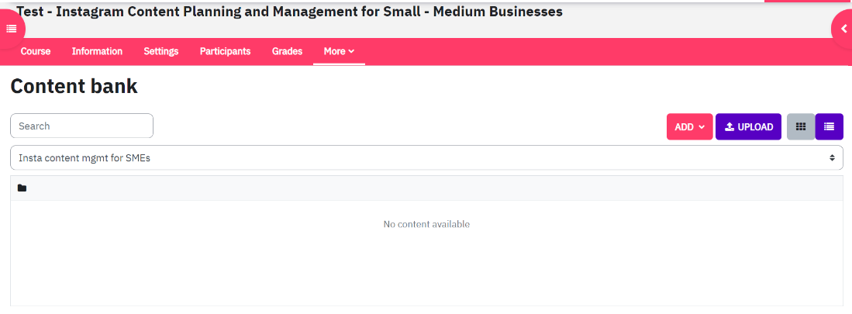Image resolution: width=852 pixels, height=314 pixels.
Task: Click the upload arrow icon beside UPLOAD
Action: pos(730,126)
